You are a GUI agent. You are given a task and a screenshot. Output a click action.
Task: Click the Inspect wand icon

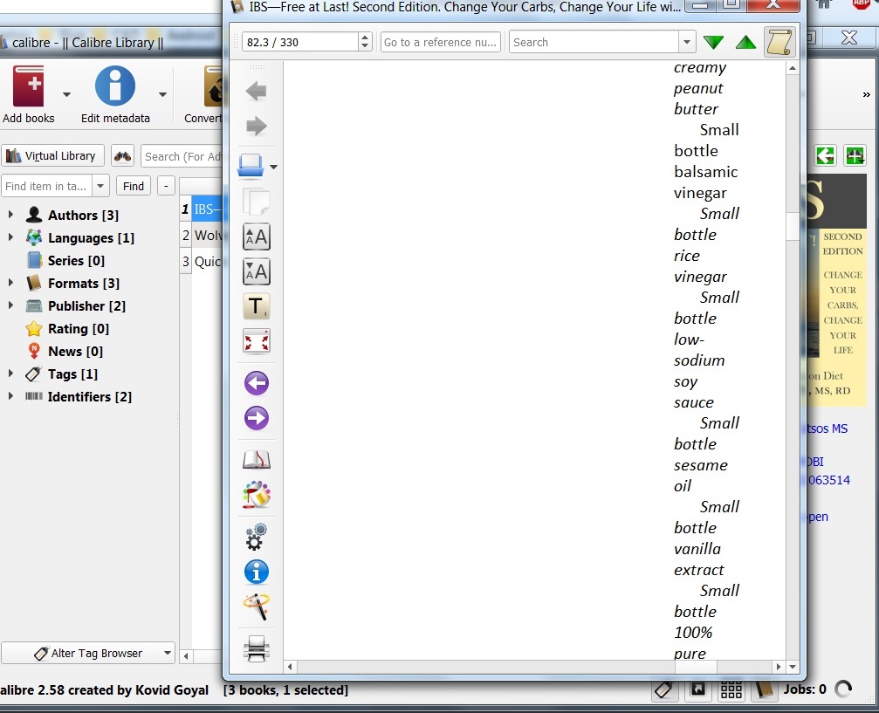click(x=256, y=607)
